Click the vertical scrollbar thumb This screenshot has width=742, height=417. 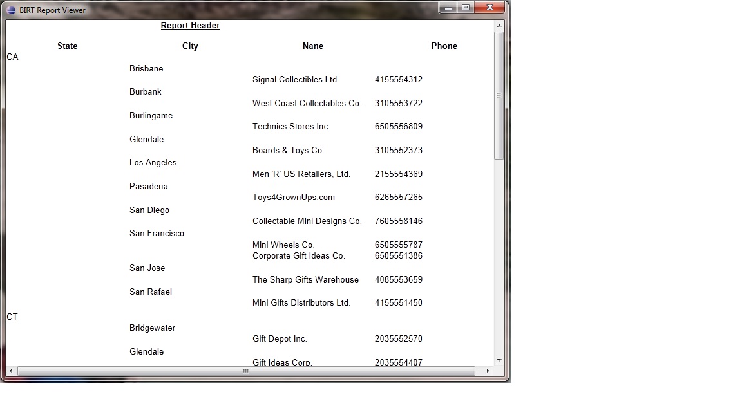pyautogui.click(x=499, y=95)
